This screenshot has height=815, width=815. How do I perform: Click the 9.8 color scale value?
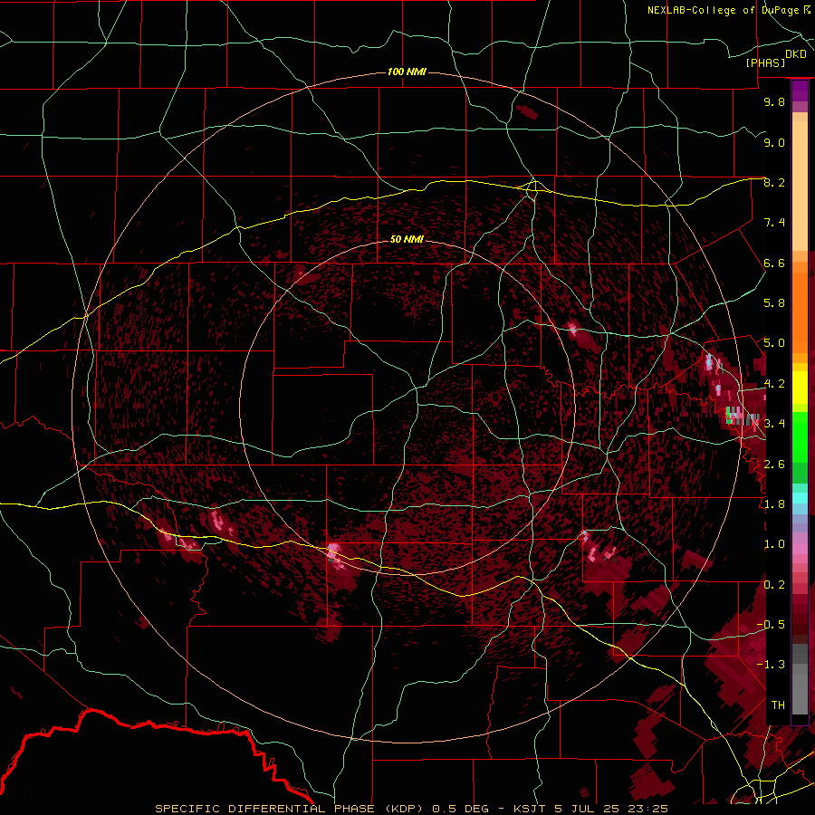[774, 101]
